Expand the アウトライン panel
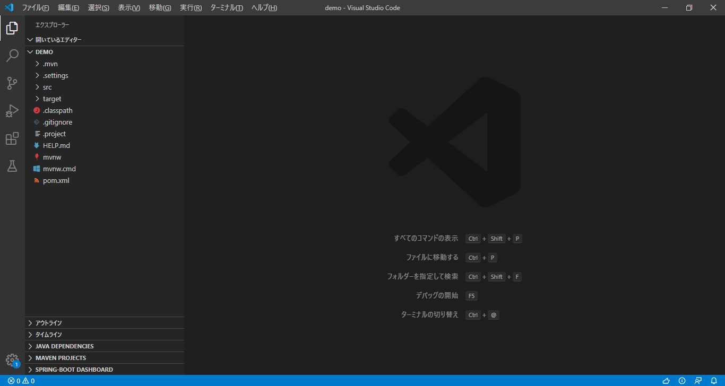The image size is (725, 386). click(105, 323)
